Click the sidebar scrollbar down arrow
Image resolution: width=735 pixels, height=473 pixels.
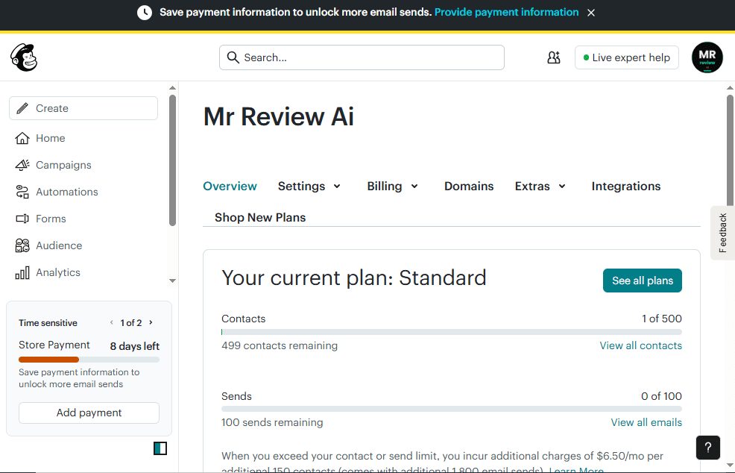(172, 281)
